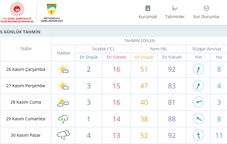The image size is (227, 144).
Task: Click wind direction arrow for 26 Kasım
Action: (198, 70)
